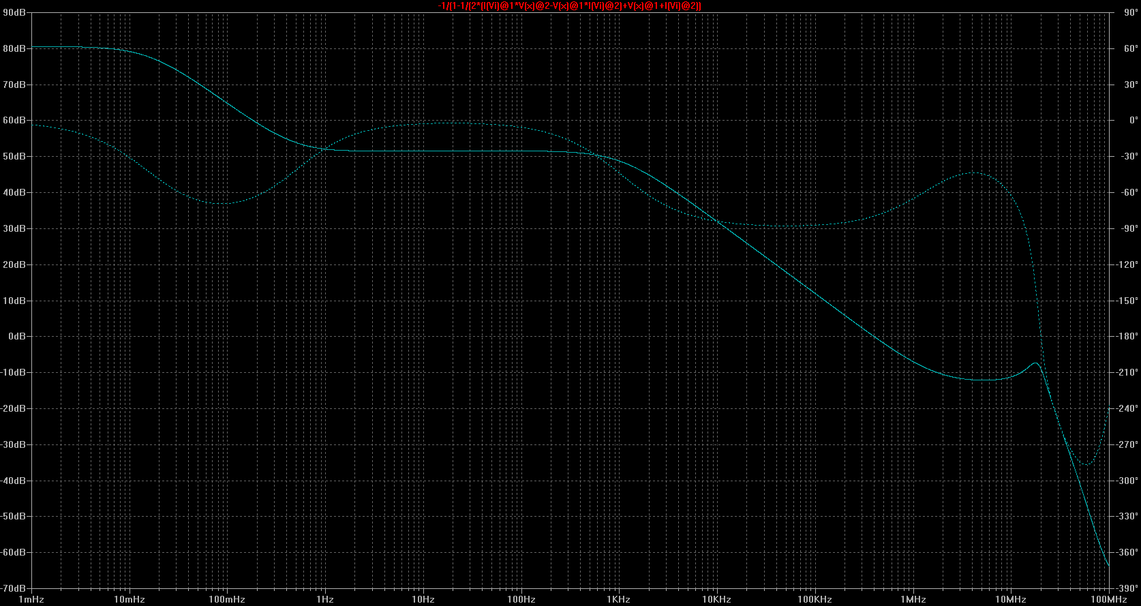
Task: Click the red trace expression label
Action: (570, 5)
